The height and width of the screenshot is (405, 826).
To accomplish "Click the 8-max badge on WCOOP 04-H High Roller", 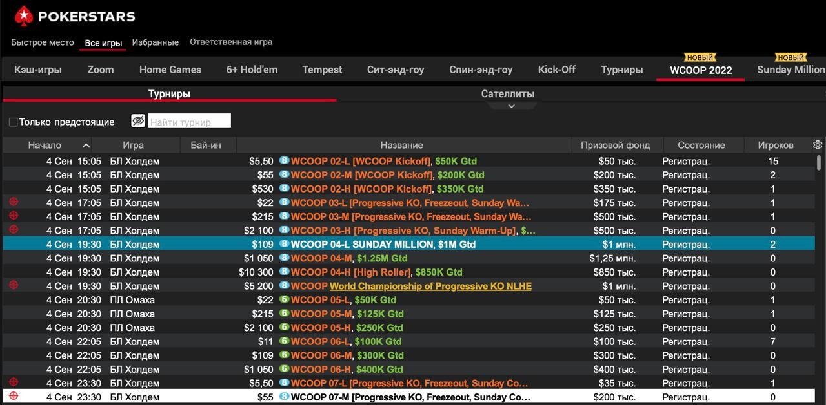I will click(x=284, y=272).
